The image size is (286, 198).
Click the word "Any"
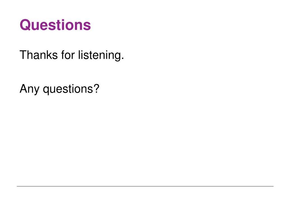(x=29, y=89)
